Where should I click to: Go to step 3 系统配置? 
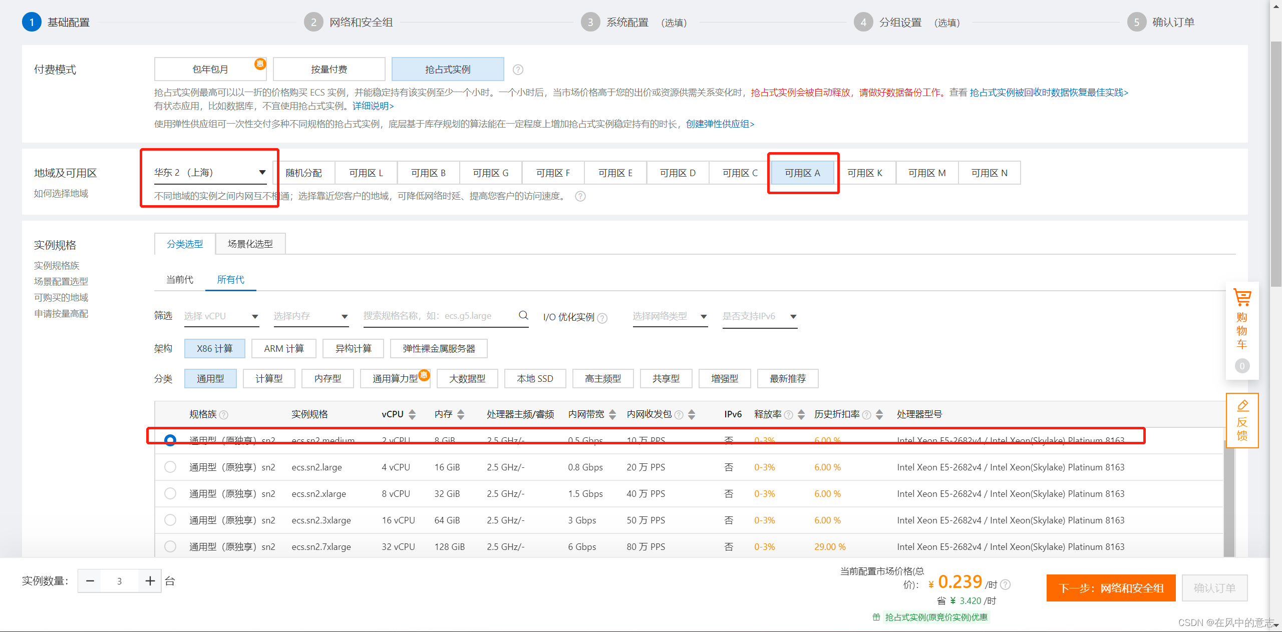[x=634, y=22]
